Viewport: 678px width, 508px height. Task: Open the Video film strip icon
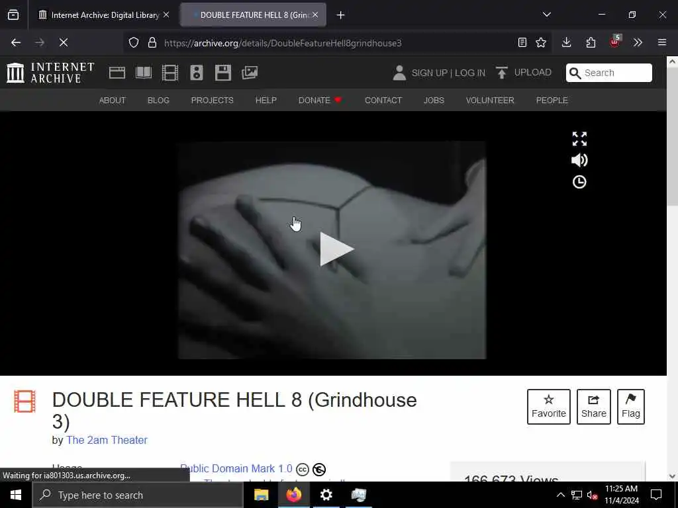tap(170, 73)
